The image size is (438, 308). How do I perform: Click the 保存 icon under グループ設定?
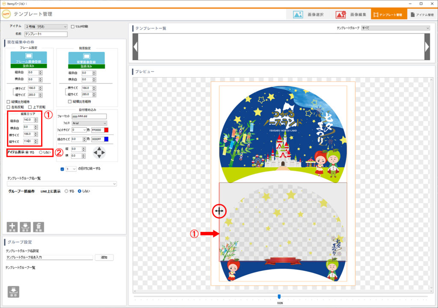pyautogui.click(x=13, y=291)
